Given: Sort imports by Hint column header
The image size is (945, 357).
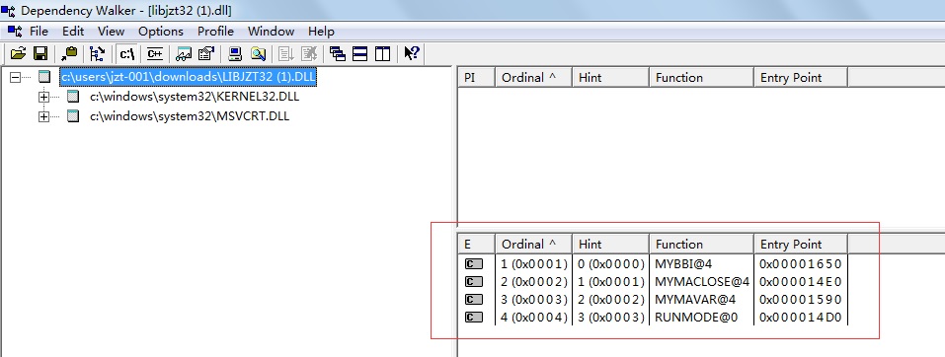Looking at the screenshot, I should [x=610, y=78].
